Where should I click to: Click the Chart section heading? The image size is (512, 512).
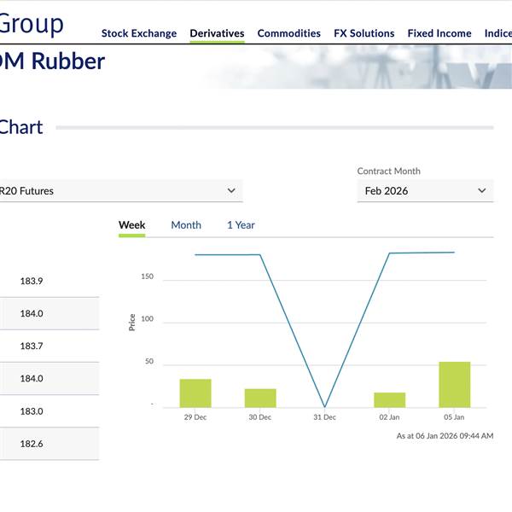pyautogui.click(x=21, y=127)
